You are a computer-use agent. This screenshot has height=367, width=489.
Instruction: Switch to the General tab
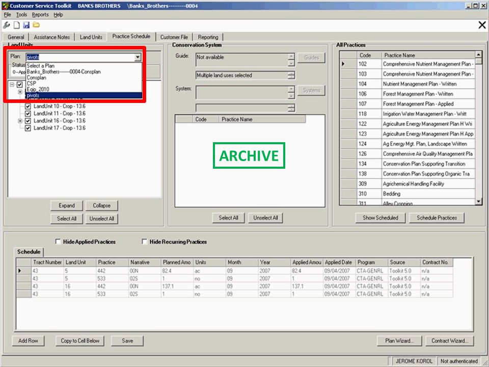[x=16, y=37]
